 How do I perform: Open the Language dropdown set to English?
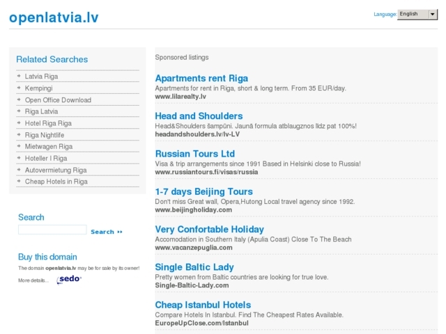pyautogui.click(x=417, y=14)
